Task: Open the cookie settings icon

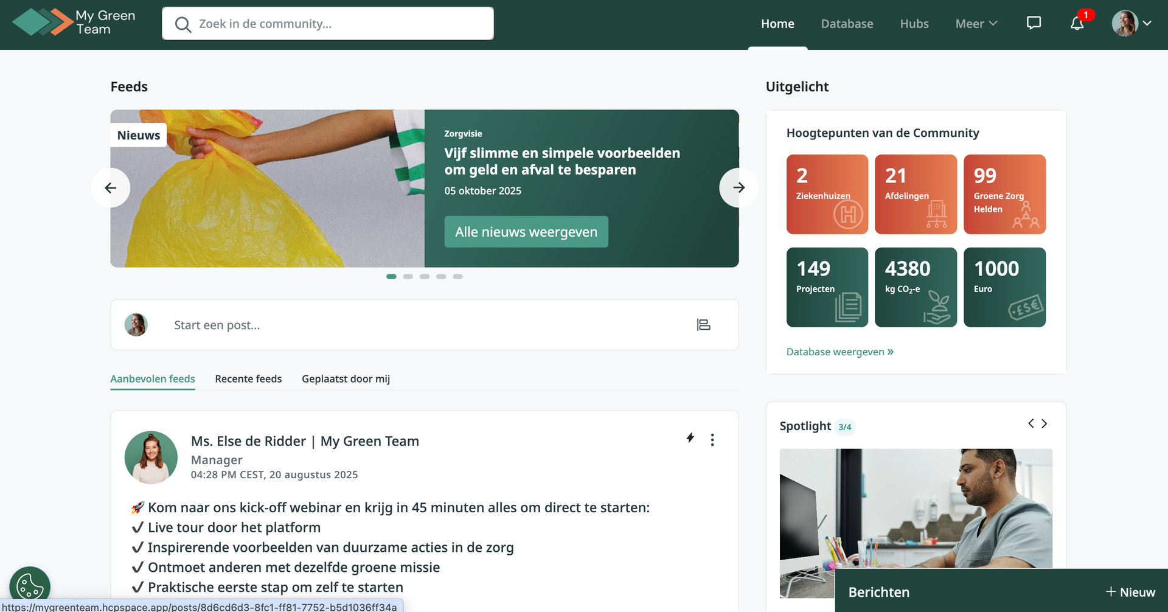Action: [30, 587]
